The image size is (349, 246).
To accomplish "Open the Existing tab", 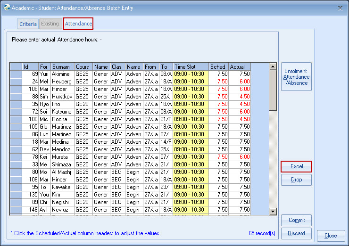I will [x=50, y=24].
